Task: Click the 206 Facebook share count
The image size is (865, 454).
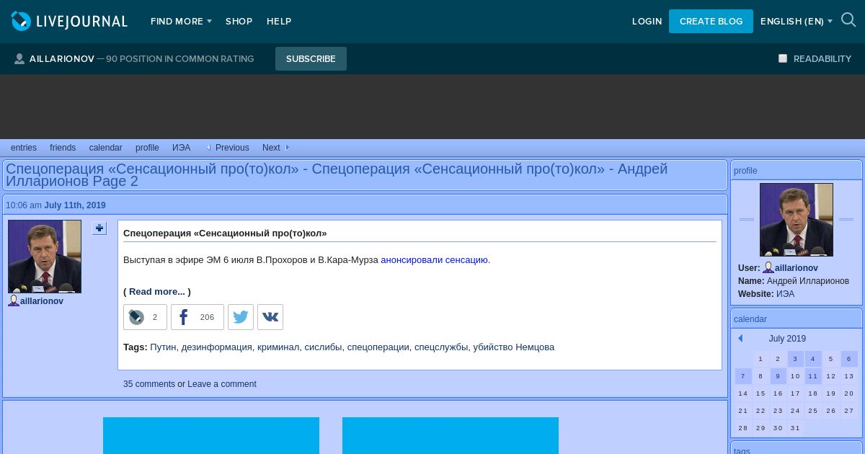Action: point(207,317)
